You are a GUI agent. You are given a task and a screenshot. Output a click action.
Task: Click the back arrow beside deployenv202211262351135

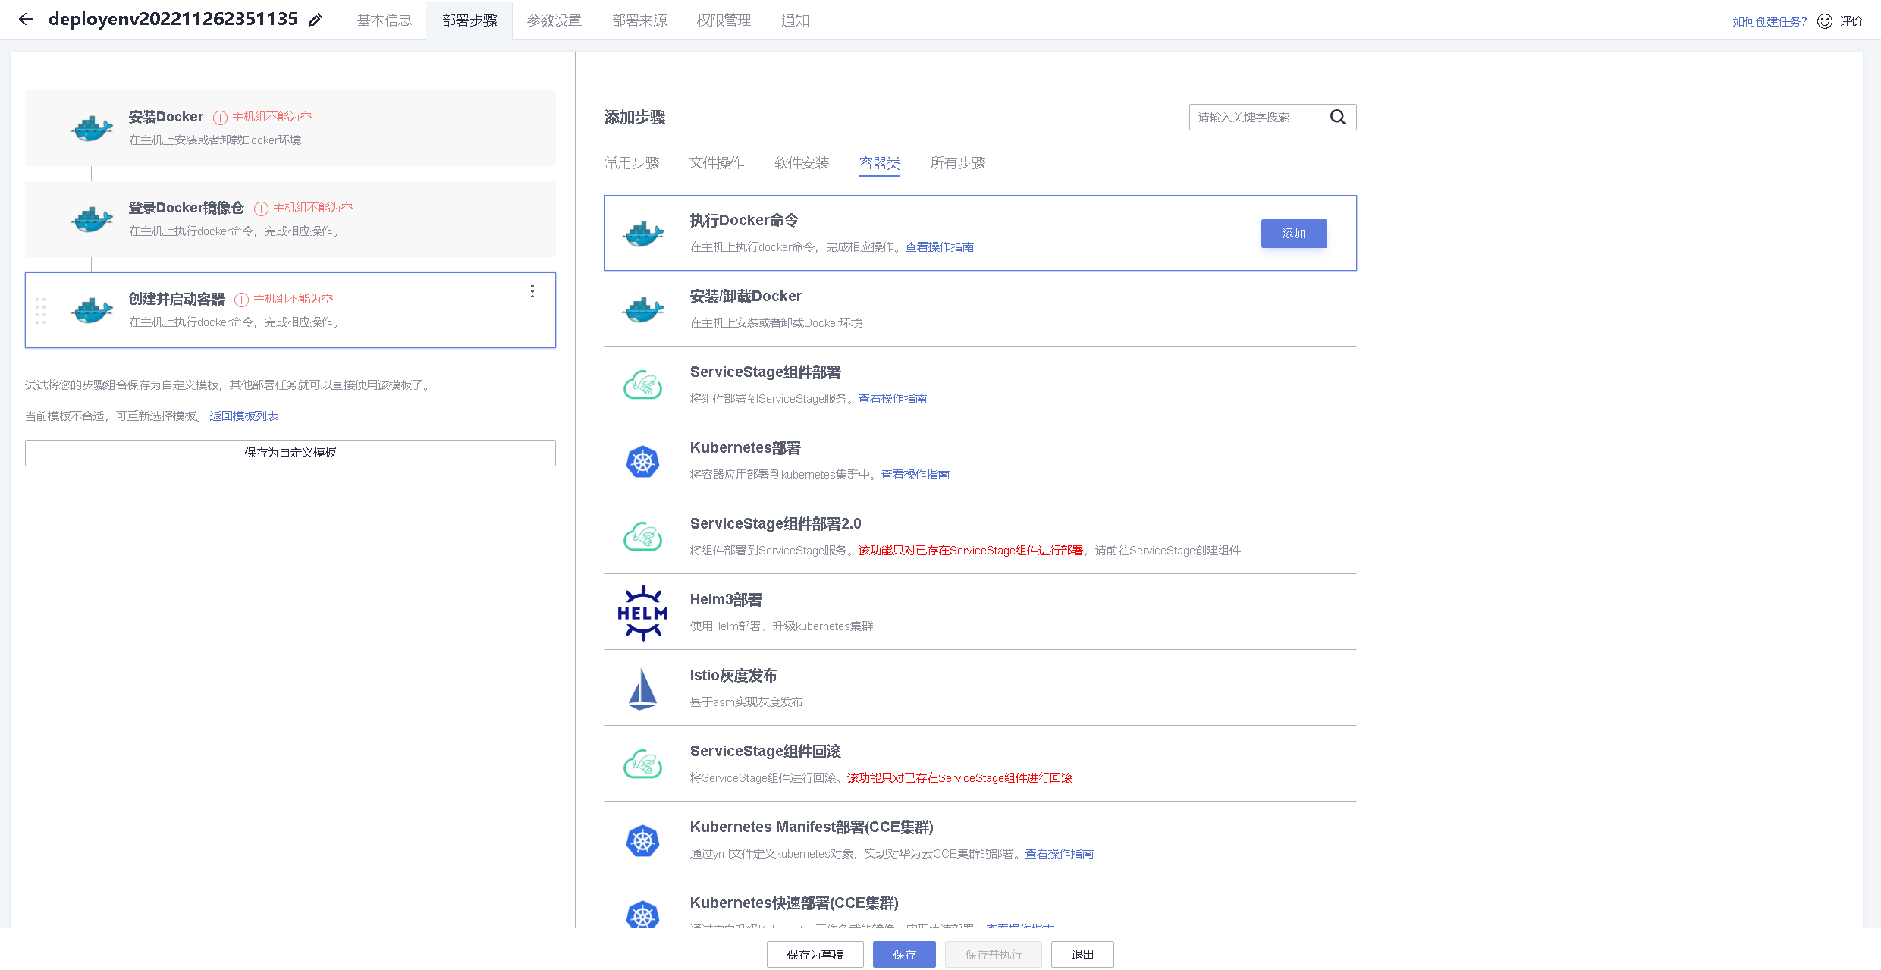(26, 20)
